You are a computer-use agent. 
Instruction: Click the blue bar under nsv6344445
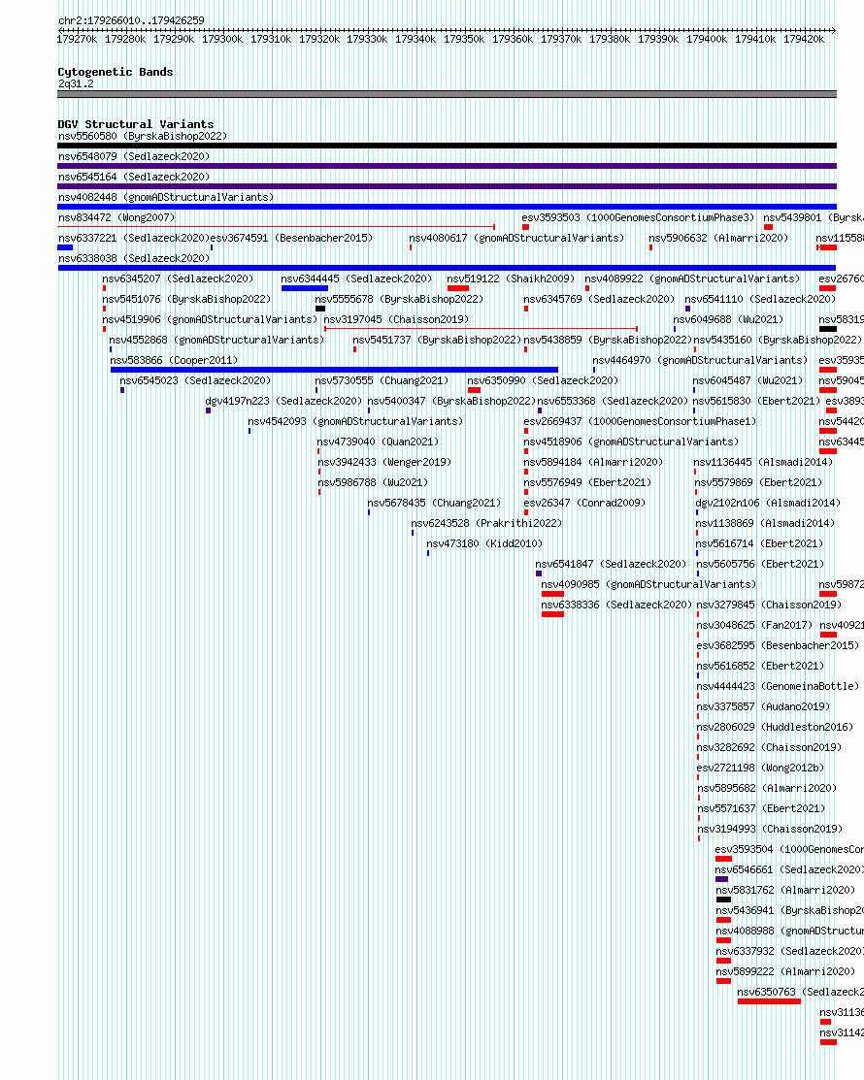[305, 288]
